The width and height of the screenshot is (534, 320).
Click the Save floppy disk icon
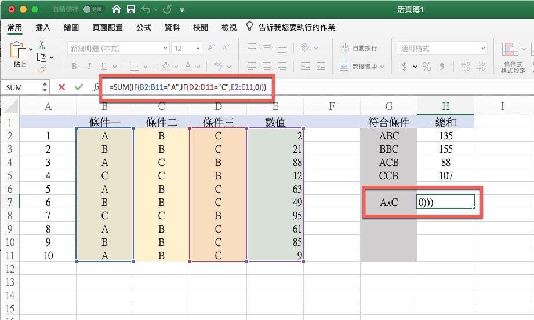[131, 9]
